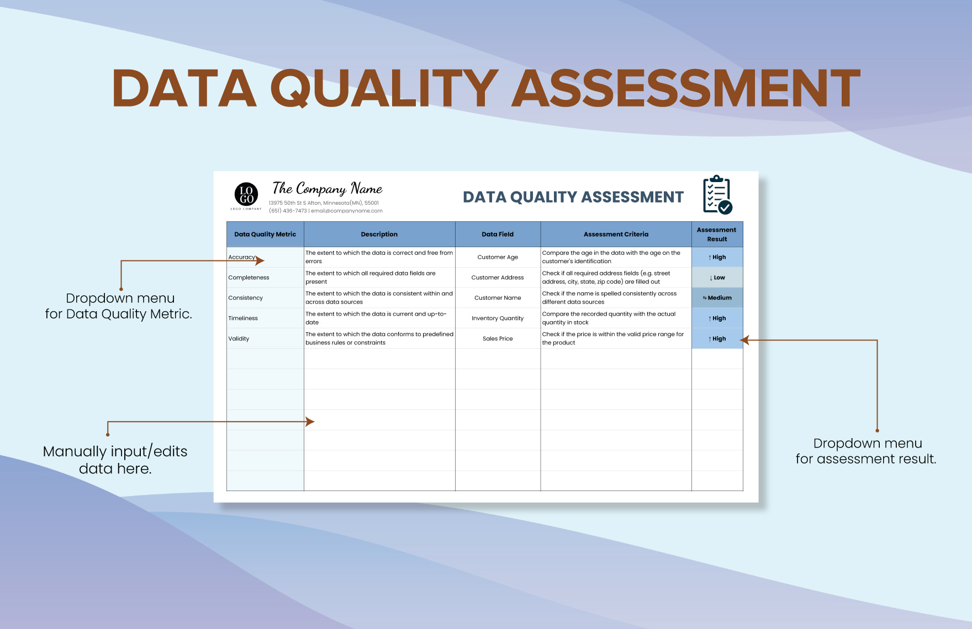972x629 pixels.
Task: Click the Company Name header text
Action: tap(326, 189)
